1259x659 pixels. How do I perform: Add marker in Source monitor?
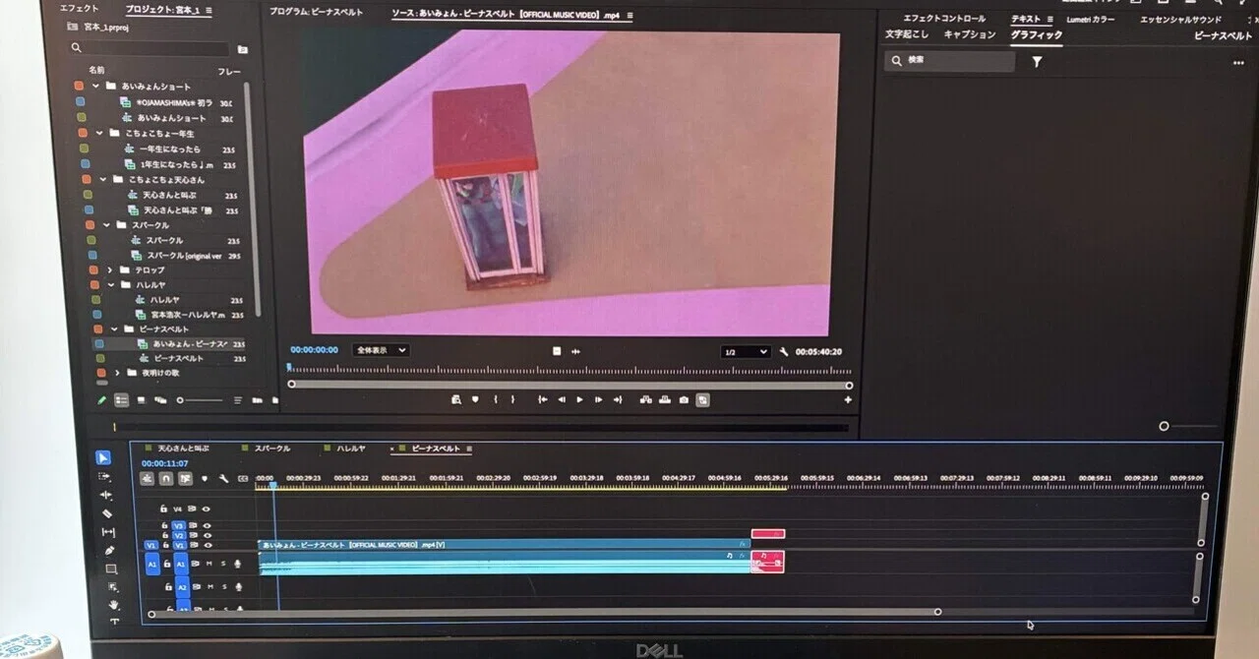tap(475, 399)
